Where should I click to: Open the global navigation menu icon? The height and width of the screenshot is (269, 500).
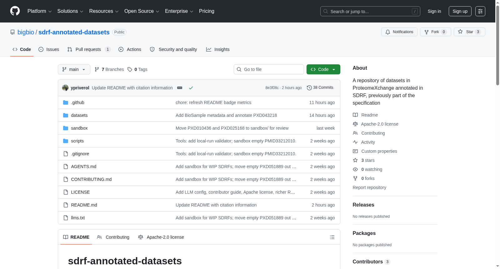[480, 11]
